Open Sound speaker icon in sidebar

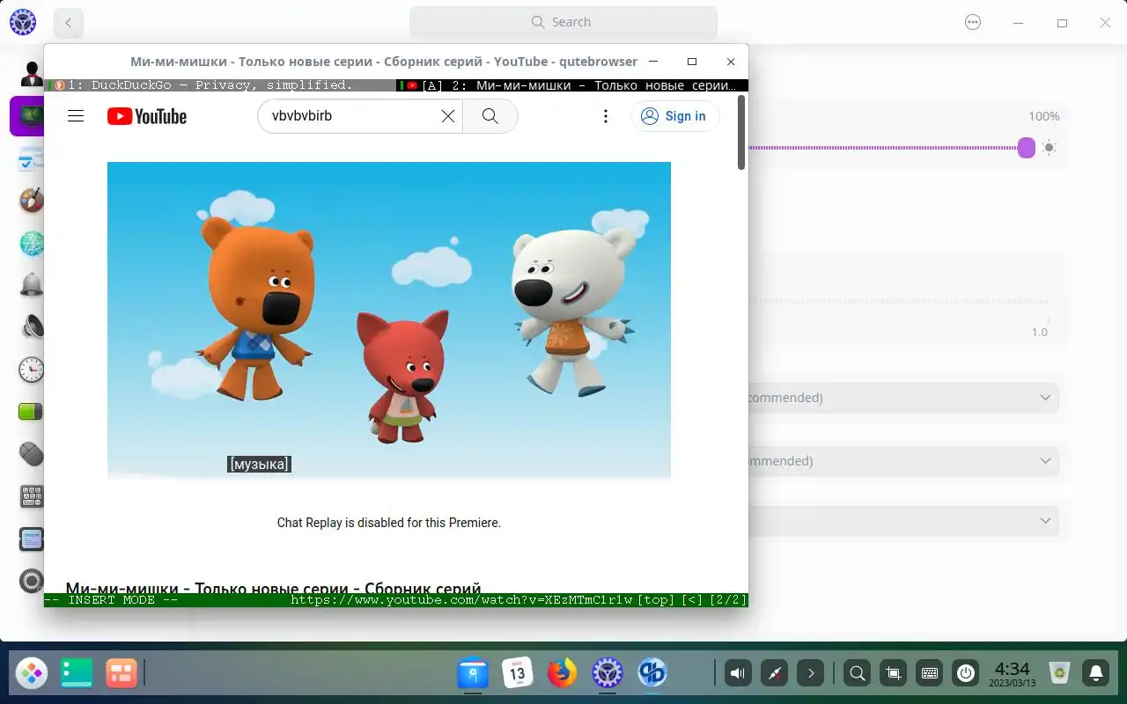tap(32, 327)
